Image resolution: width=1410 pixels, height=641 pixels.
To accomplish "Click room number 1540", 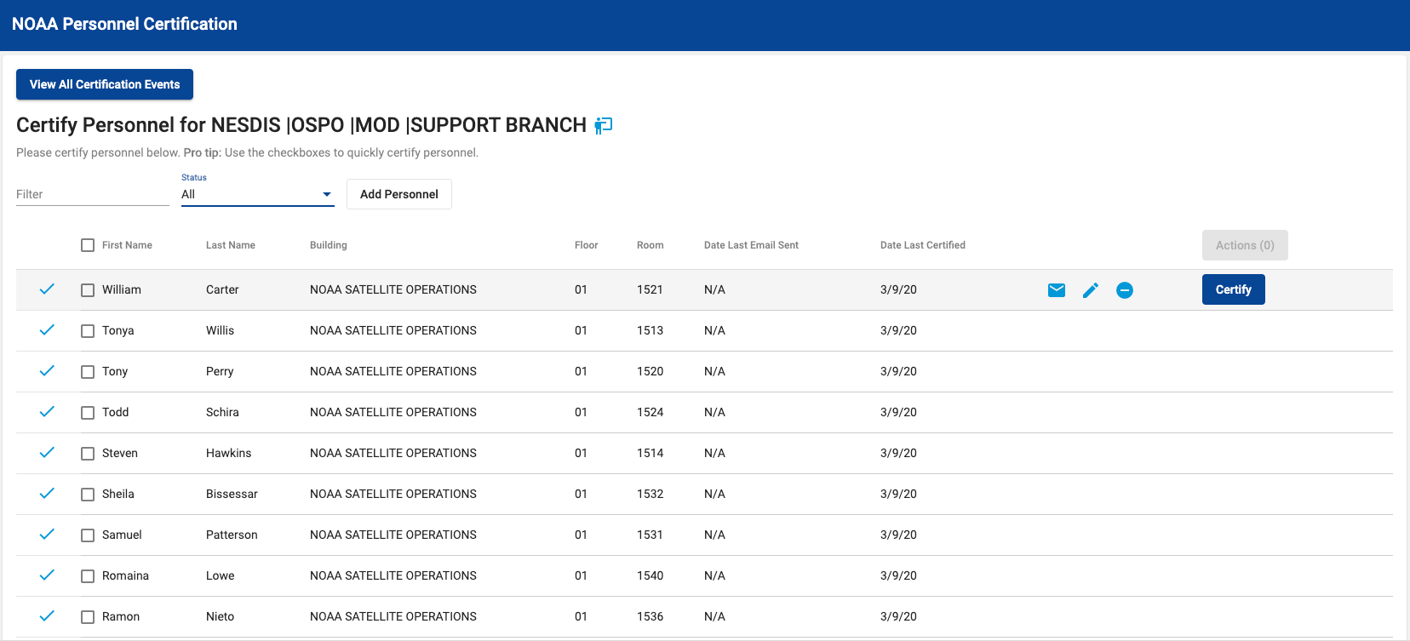I will 650,575.
